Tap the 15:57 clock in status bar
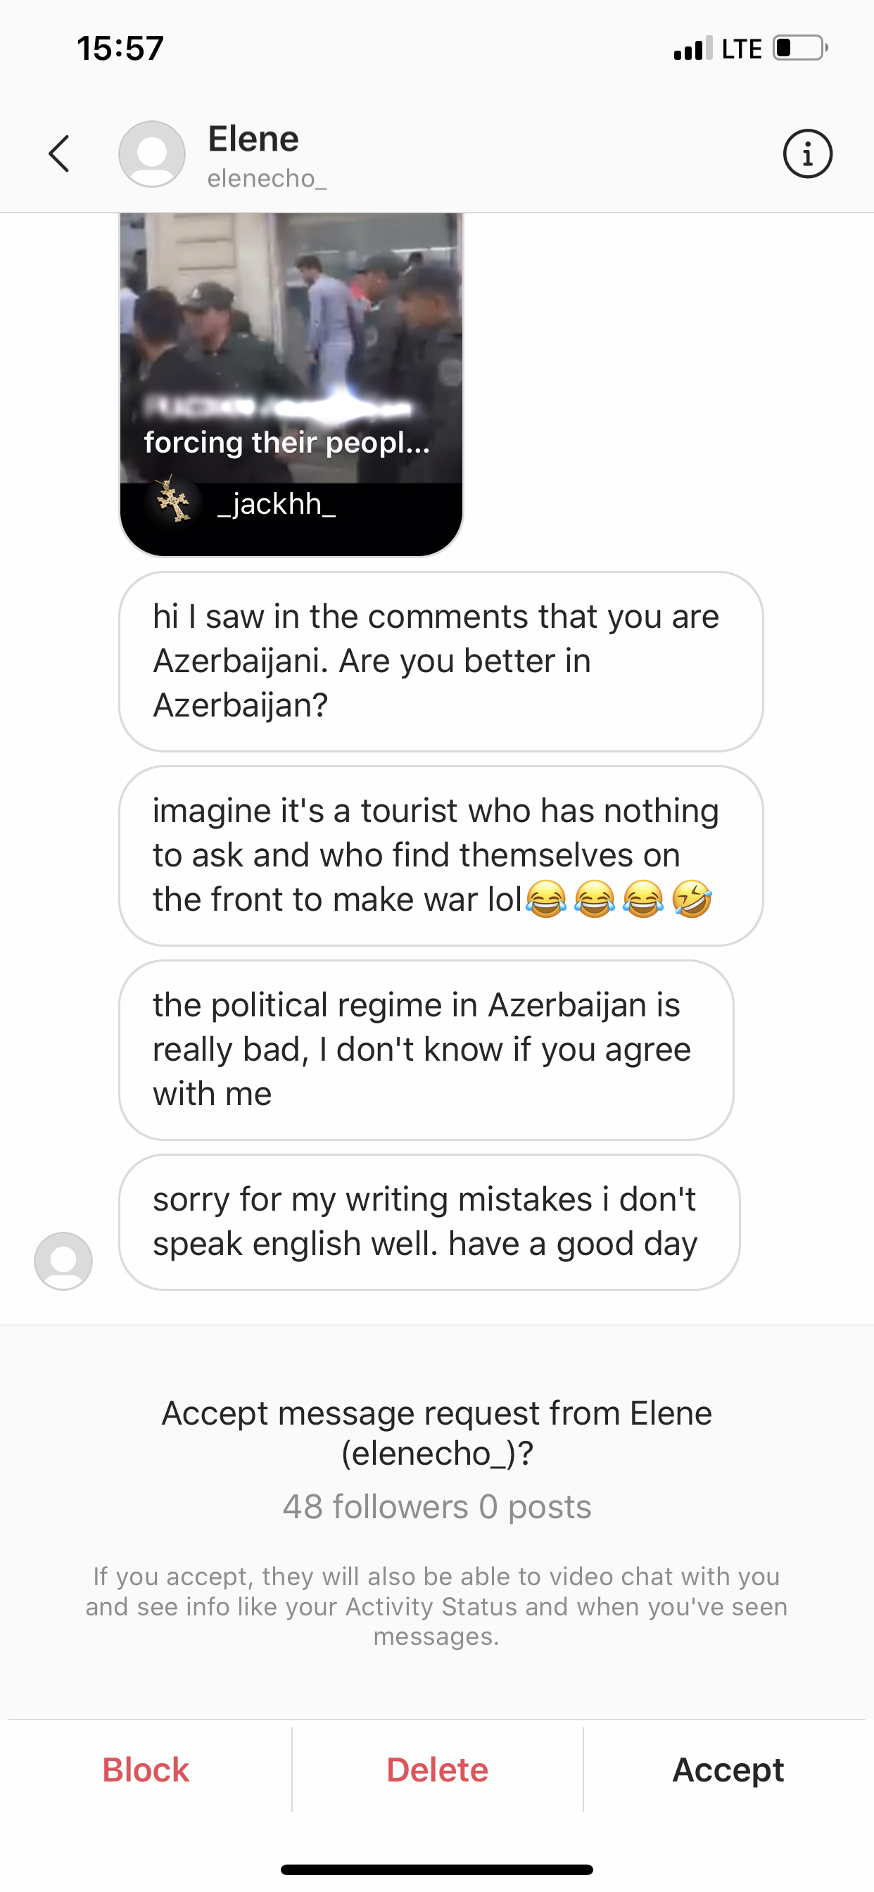Screen dimensions: 874x1892 [120, 49]
